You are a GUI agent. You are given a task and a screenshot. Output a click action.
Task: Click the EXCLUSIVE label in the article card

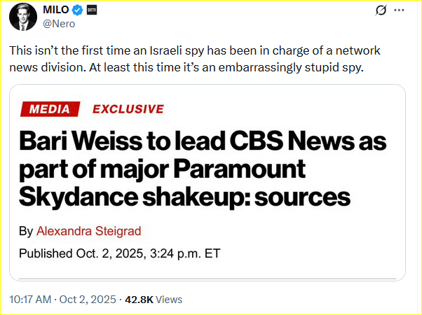pos(128,109)
